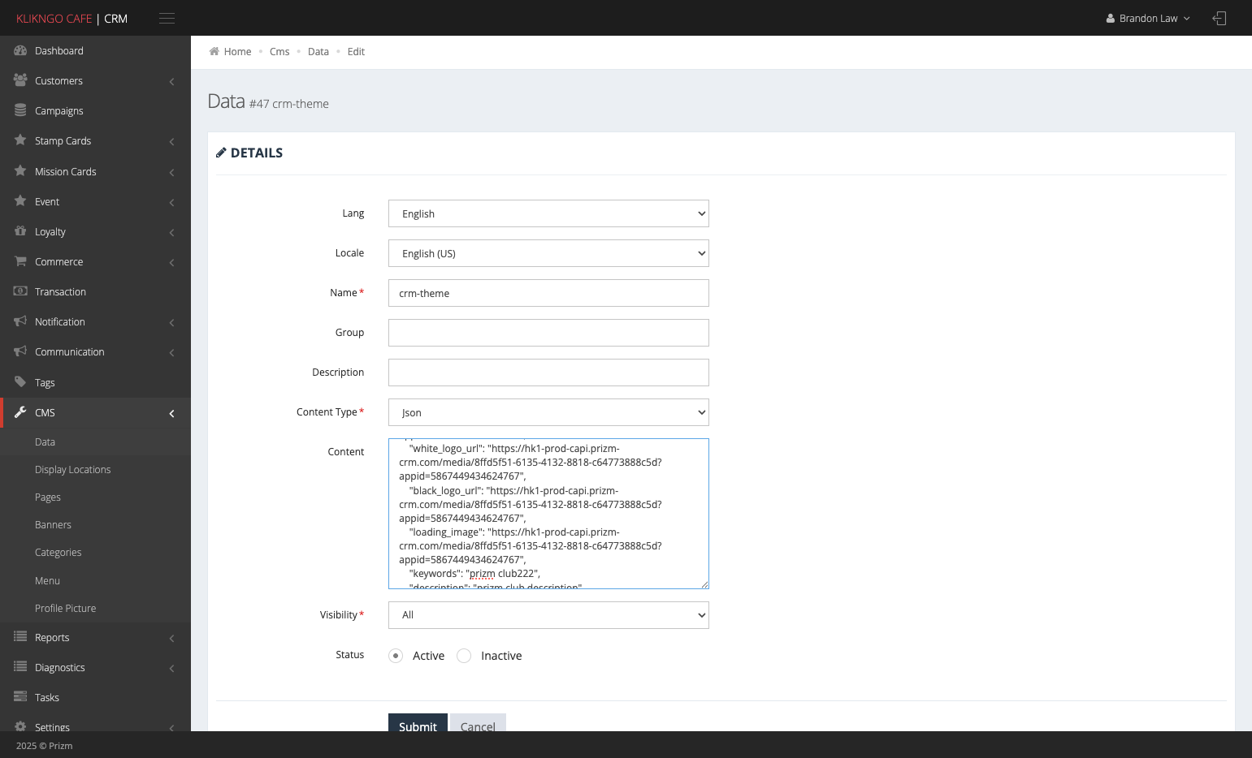
Task: Click the Loyalty gift icon
Action: click(20, 231)
